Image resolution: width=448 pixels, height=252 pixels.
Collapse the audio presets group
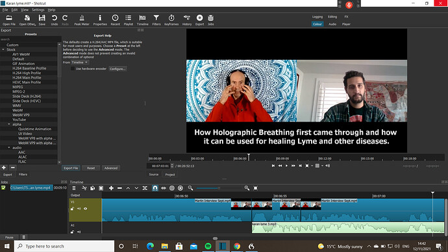(x=9, y=147)
